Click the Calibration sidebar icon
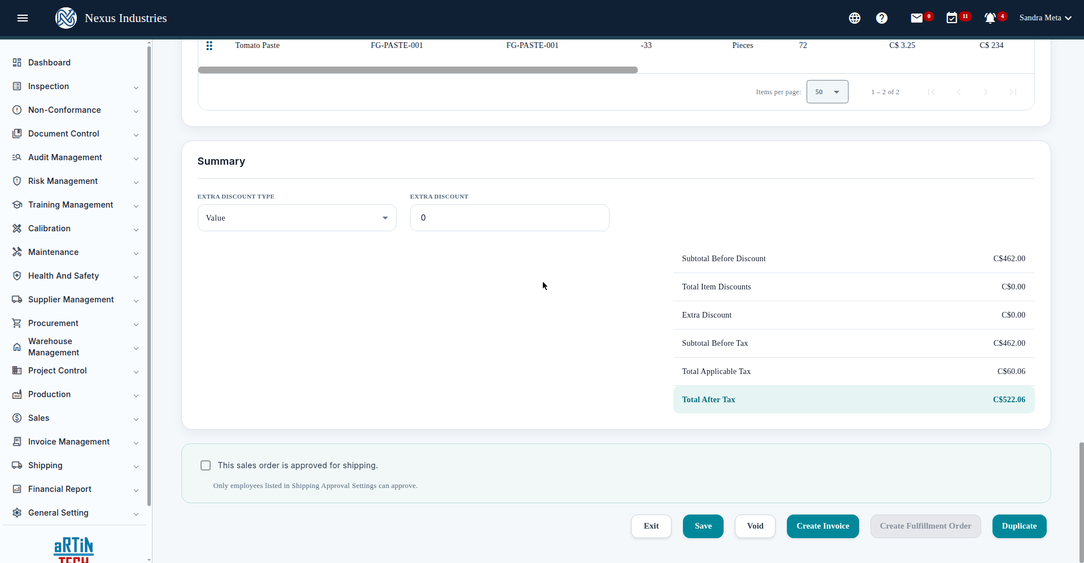 (x=17, y=228)
